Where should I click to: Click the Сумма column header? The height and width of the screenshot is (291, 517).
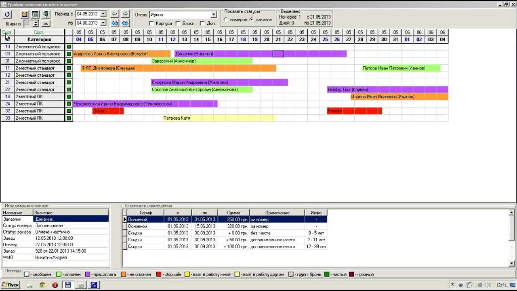(x=233, y=213)
